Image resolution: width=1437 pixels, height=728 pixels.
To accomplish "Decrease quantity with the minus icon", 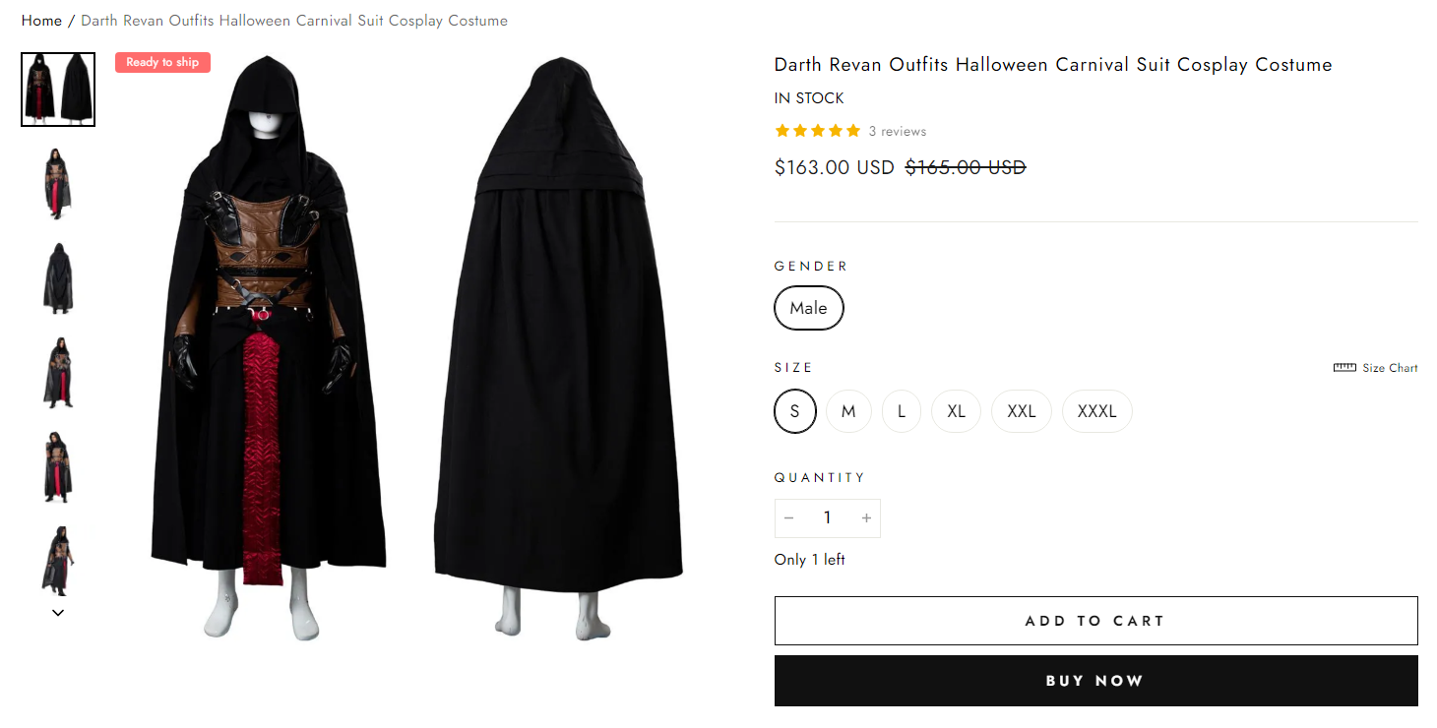I will tap(788, 518).
